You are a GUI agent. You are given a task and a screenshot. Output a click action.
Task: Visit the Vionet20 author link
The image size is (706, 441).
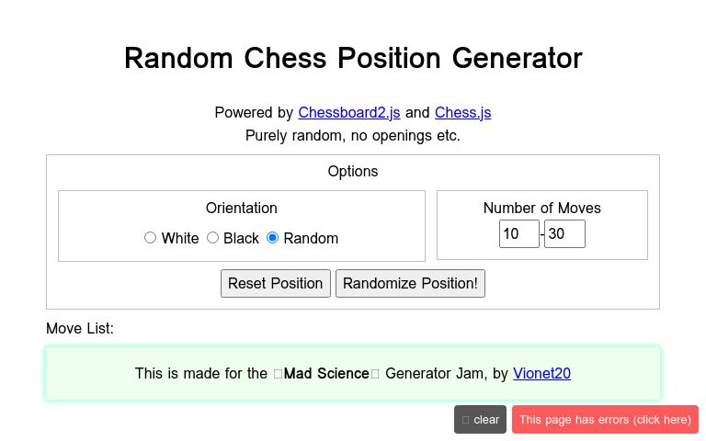click(x=541, y=374)
